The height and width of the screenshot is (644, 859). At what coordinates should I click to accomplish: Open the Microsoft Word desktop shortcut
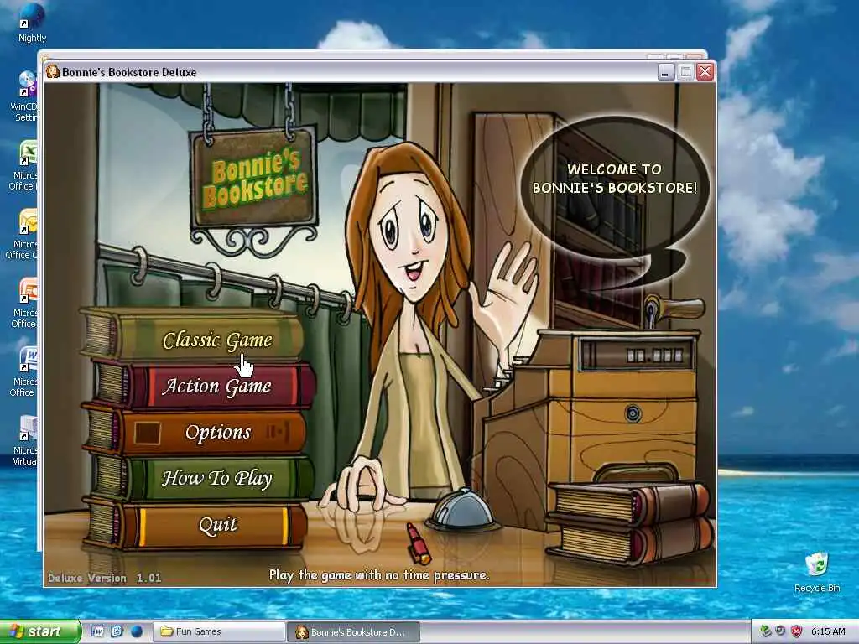coord(24,371)
